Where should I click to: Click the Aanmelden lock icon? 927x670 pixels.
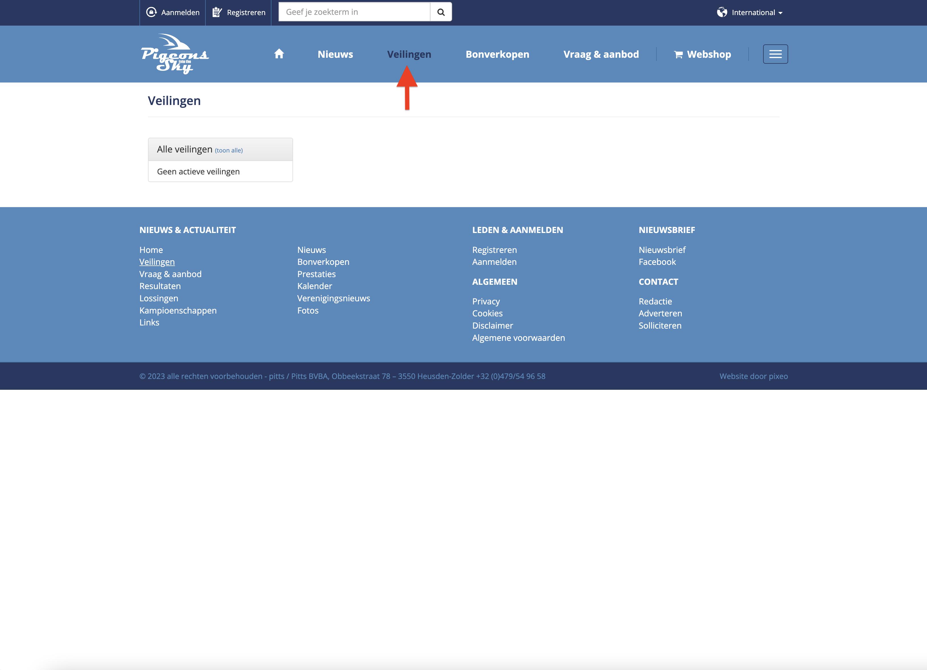coord(152,12)
